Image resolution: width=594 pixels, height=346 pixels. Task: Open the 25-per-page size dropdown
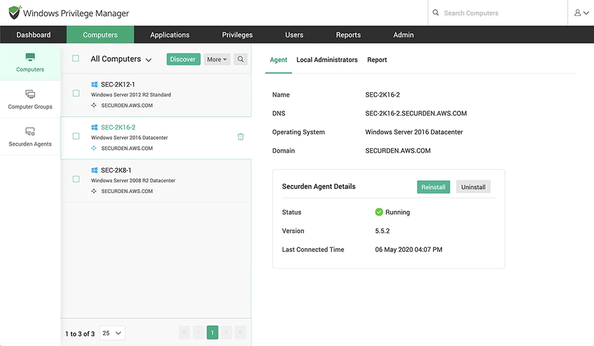point(112,333)
